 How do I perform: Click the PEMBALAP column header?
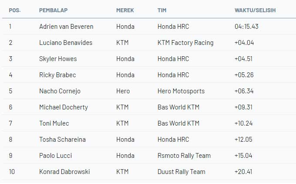click(53, 10)
